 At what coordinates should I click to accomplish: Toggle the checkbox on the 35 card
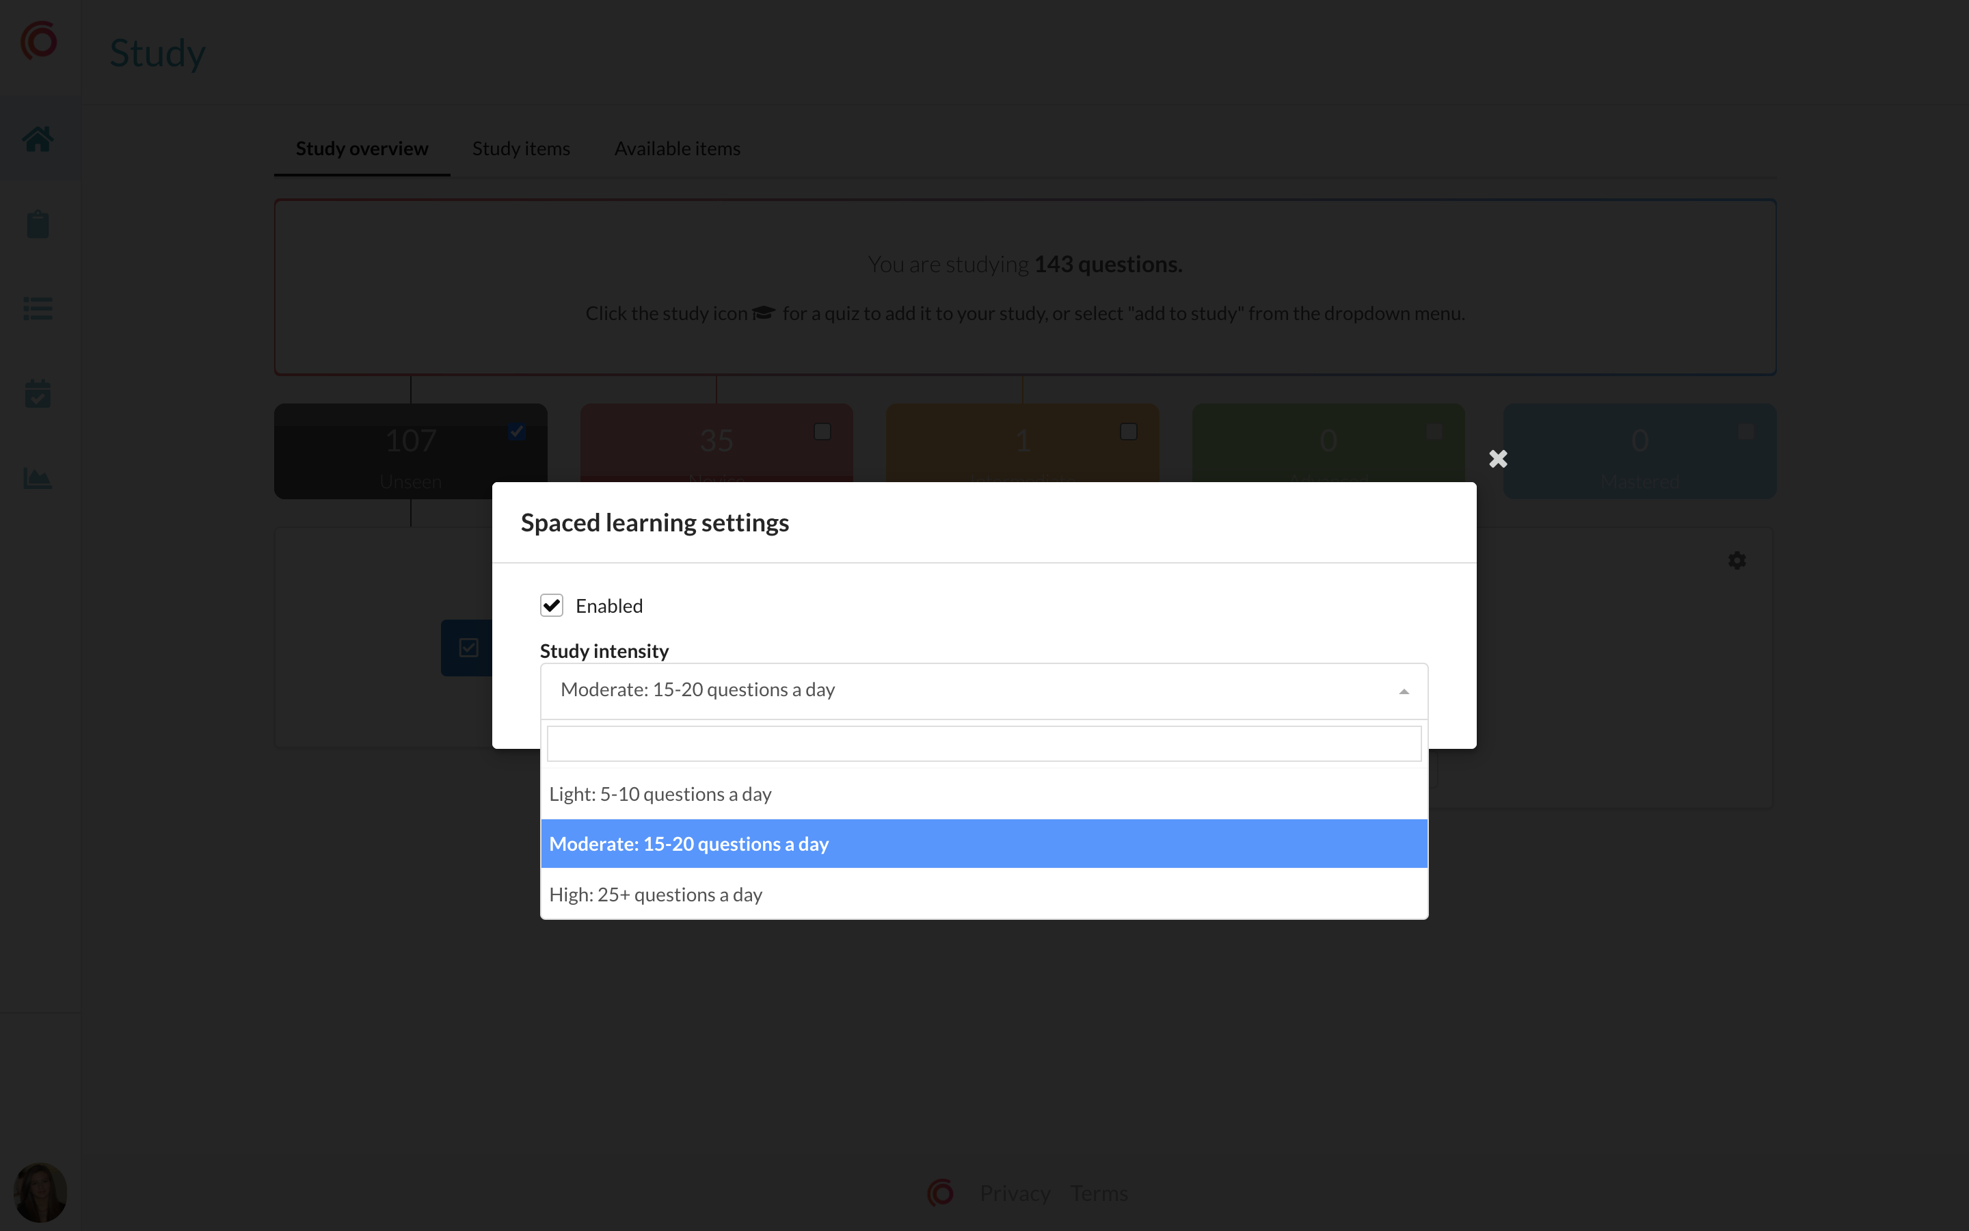(822, 432)
